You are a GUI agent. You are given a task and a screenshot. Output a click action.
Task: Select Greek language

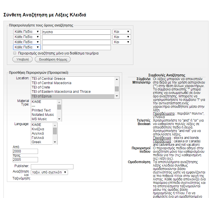coord(42,142)
